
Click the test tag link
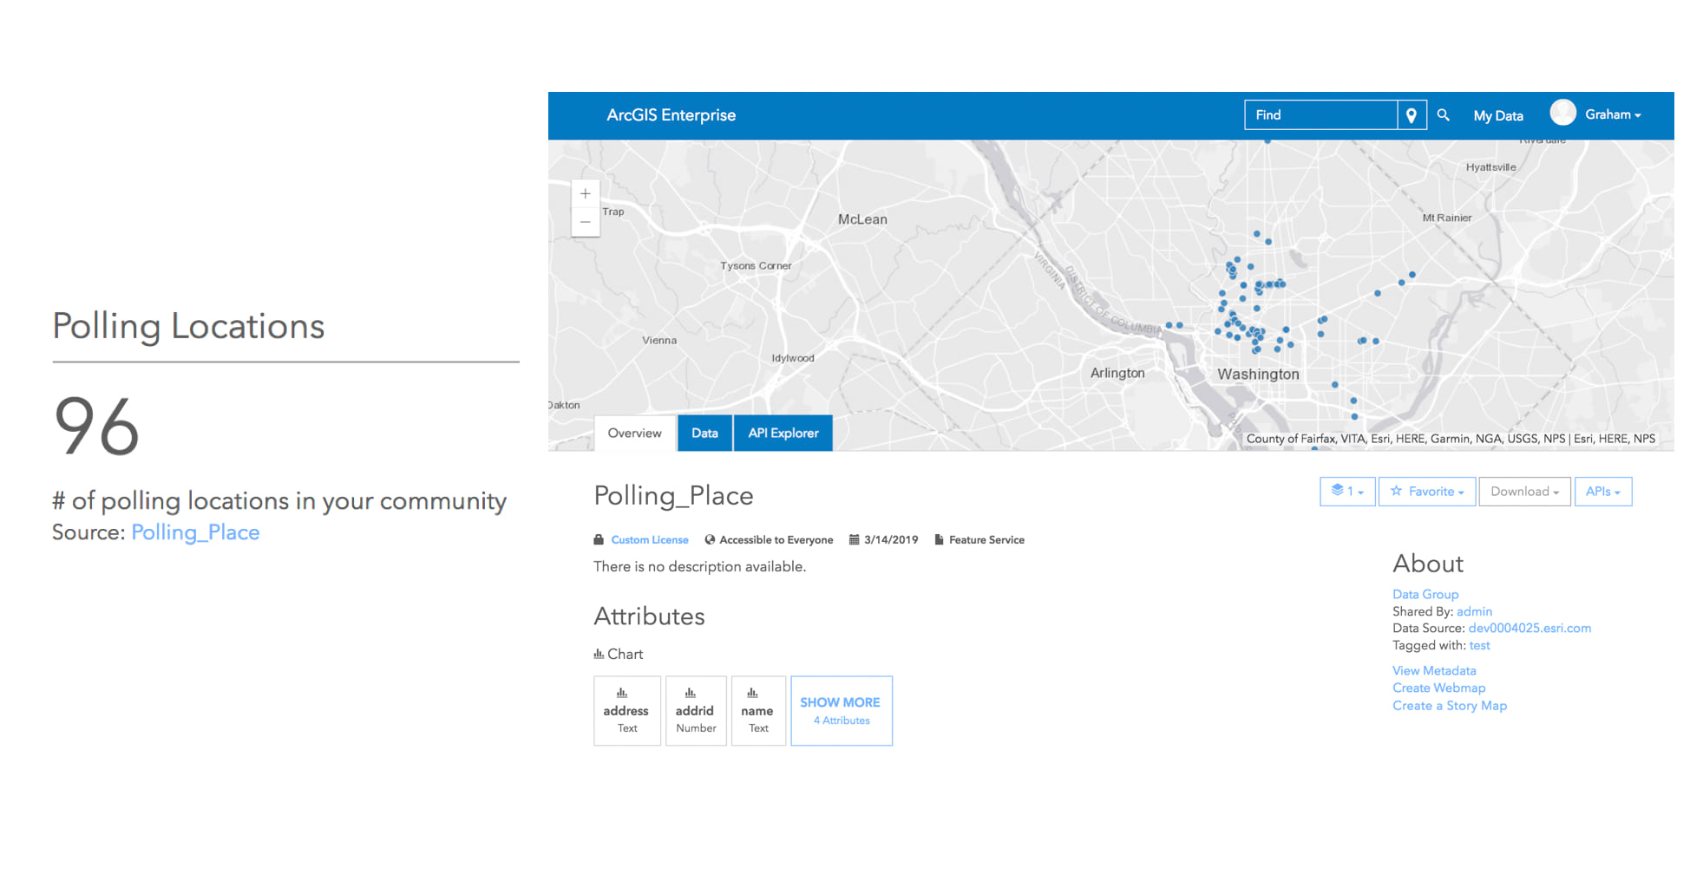(x=1479, y=646)
